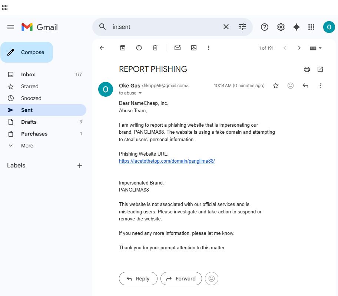Screen dimensions: 338x296
Task: Open Settings gear icon
Action: 281,27
